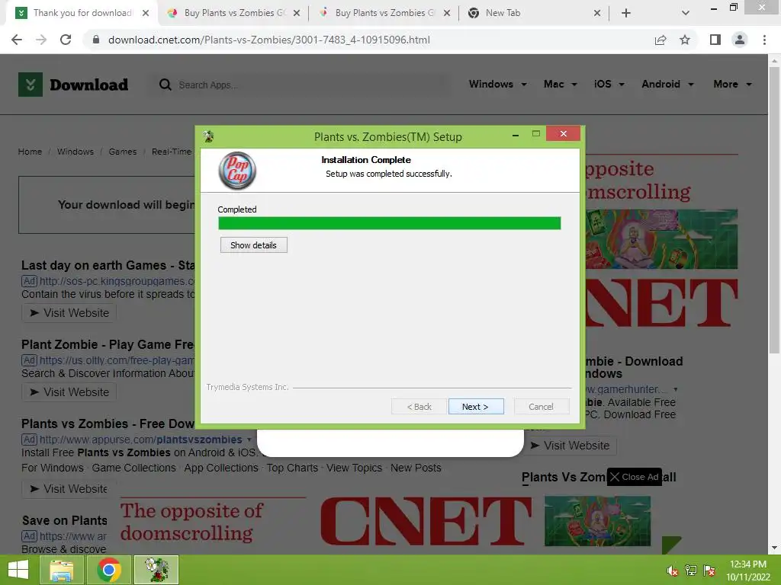Open 'Plant Zombie - Play Game' ad headline
781x585 pixels.
coord(108,344)
